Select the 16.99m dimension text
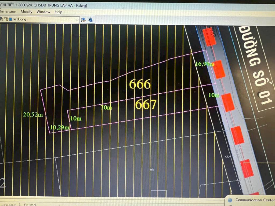Screen dimensions: 275x206 coord(205,64)
